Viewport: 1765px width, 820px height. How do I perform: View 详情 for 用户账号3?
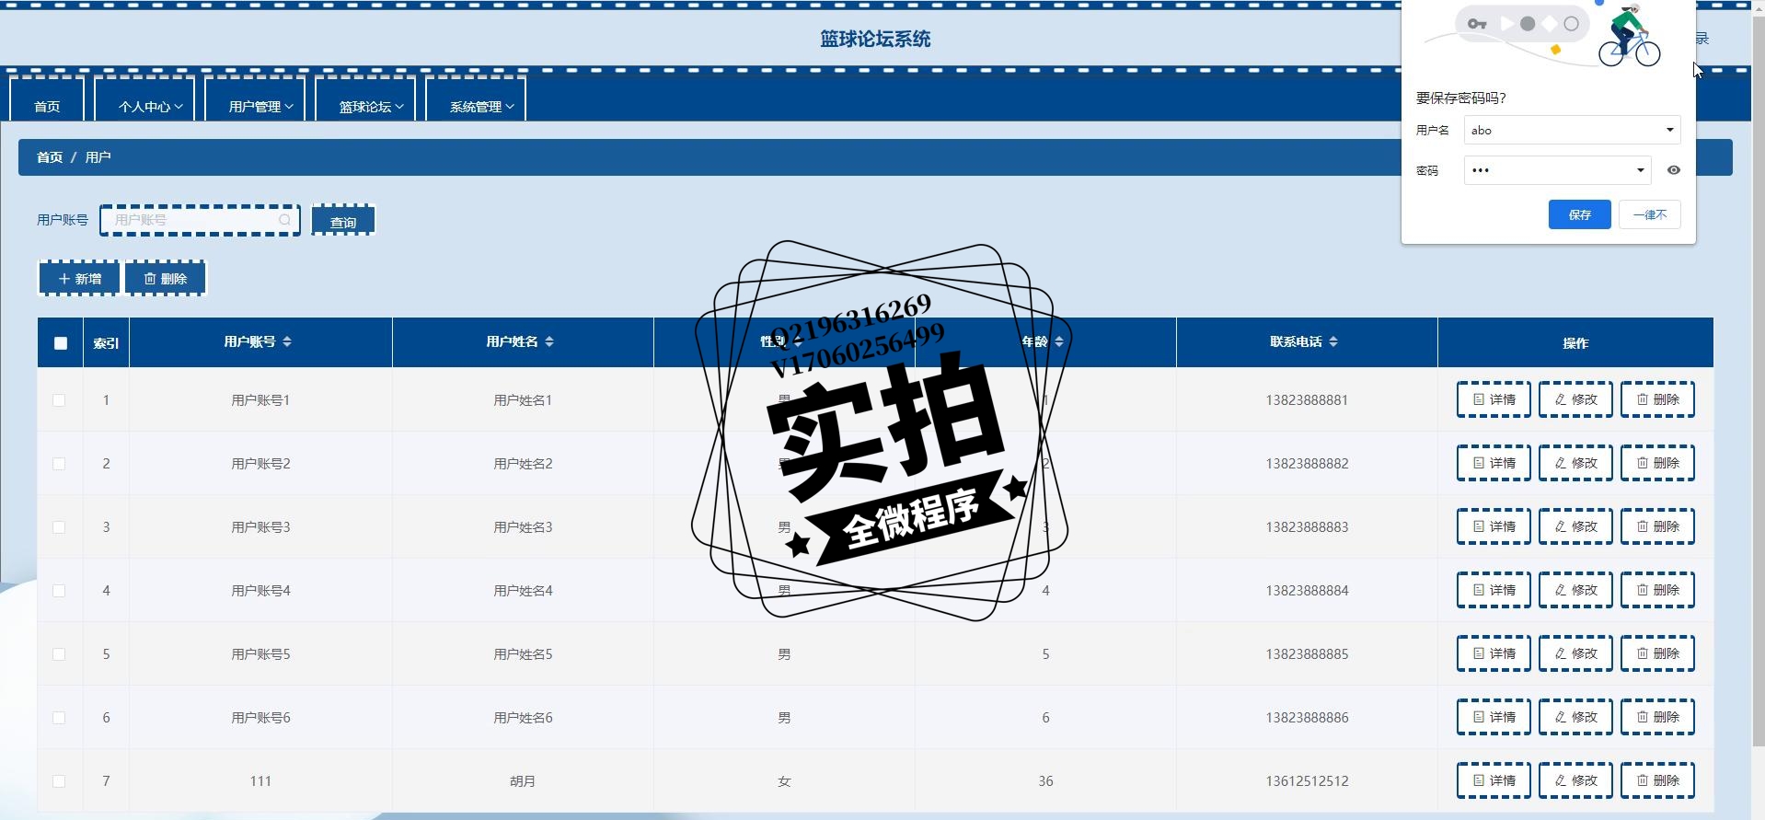pyautogui.click(x=1494, y=526)
